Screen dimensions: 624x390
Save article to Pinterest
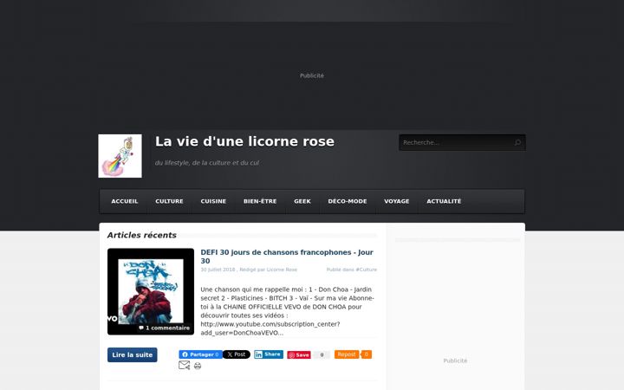[299, 355]
